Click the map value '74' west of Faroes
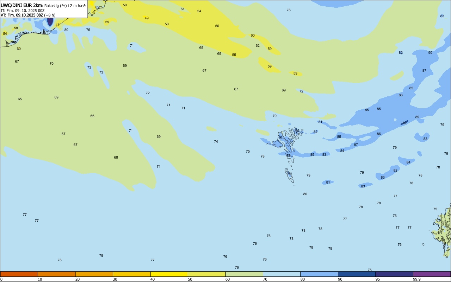Viewport: 451px width, 282px height. [x=216, y=142]
